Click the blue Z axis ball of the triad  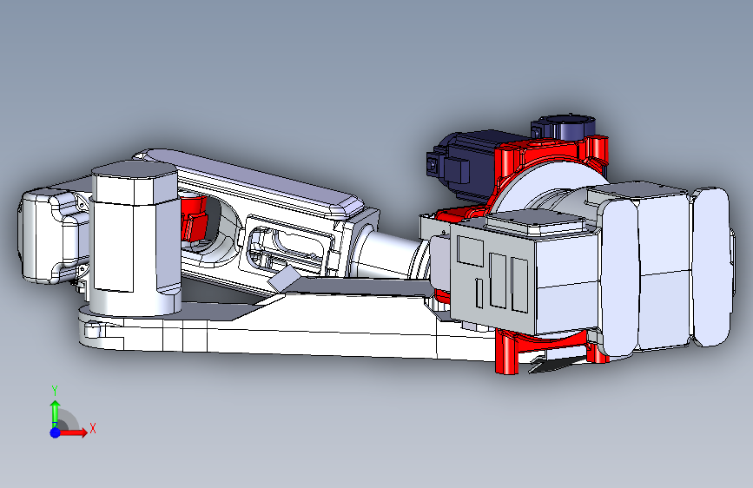pyautogui.click(x=56, y=432)
